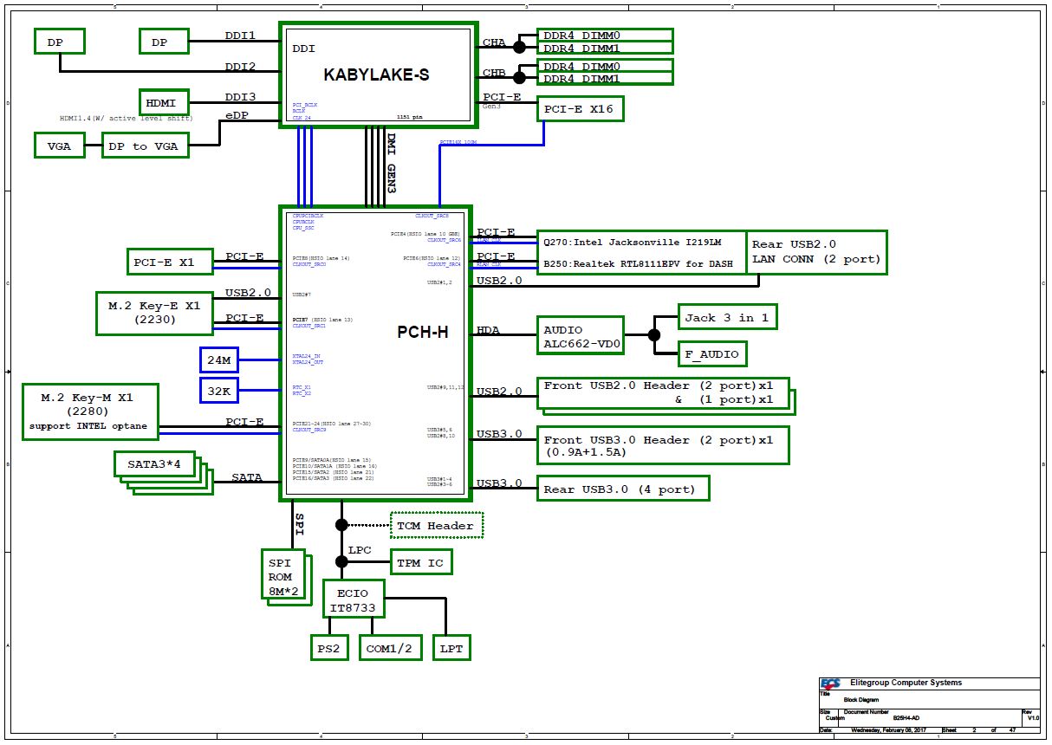1052x745 pixels.
Task: Click the M.2 Key-E X1 (2230) block
Action: (x=154, y=313)
